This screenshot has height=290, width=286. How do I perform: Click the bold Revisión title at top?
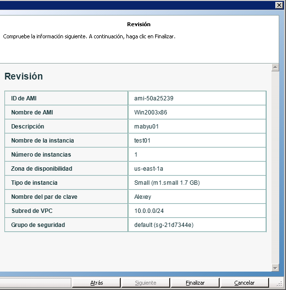139,24
